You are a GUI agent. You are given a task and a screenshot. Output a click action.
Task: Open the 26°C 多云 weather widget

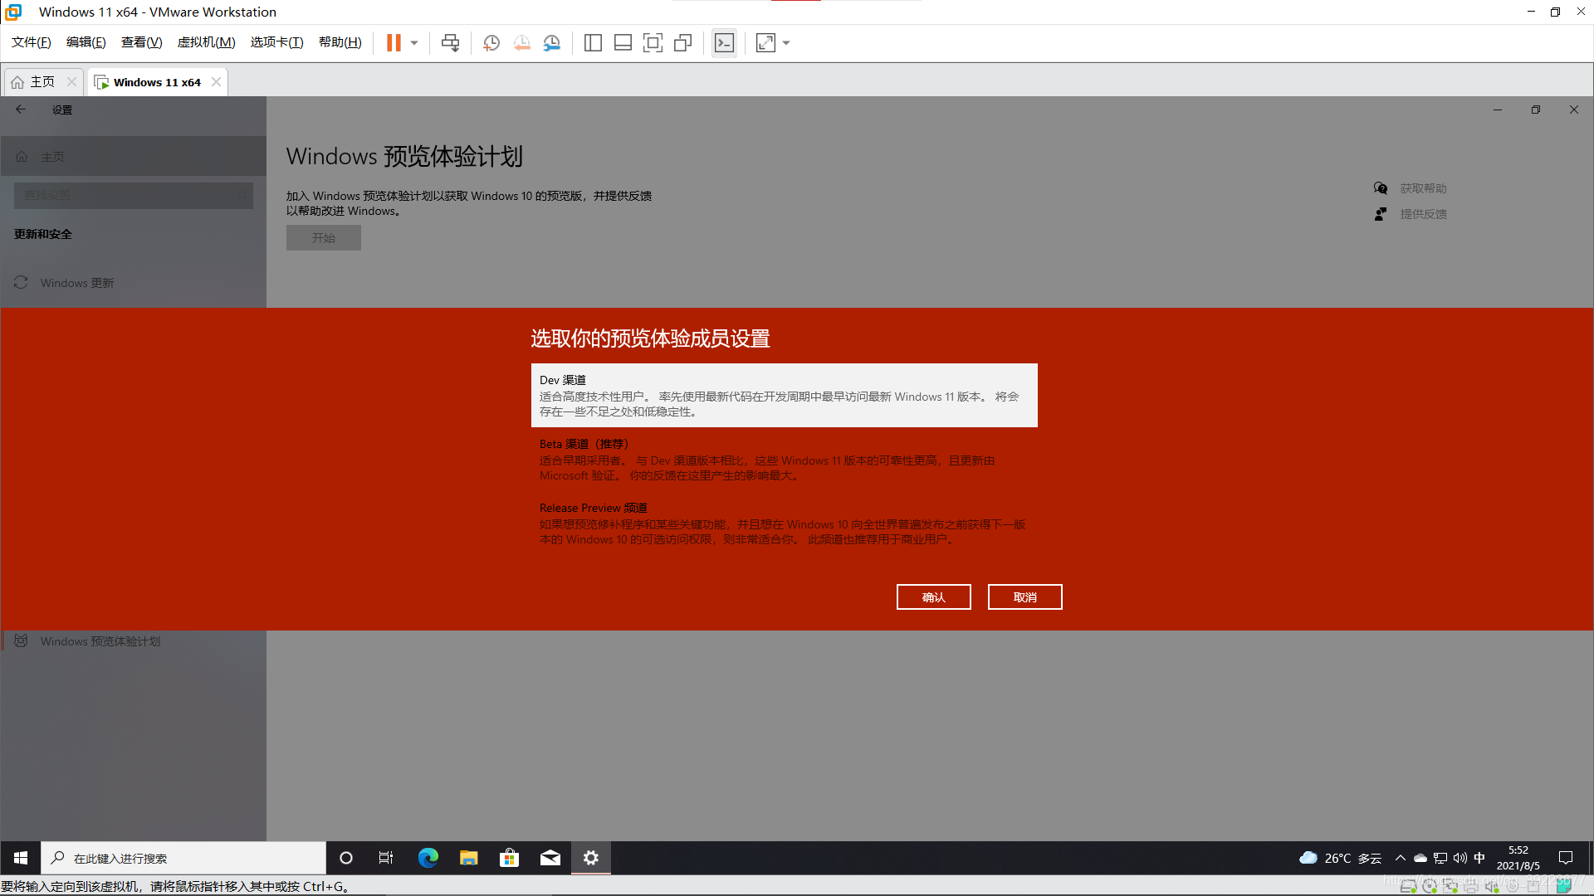click(x=1340, y=858)
